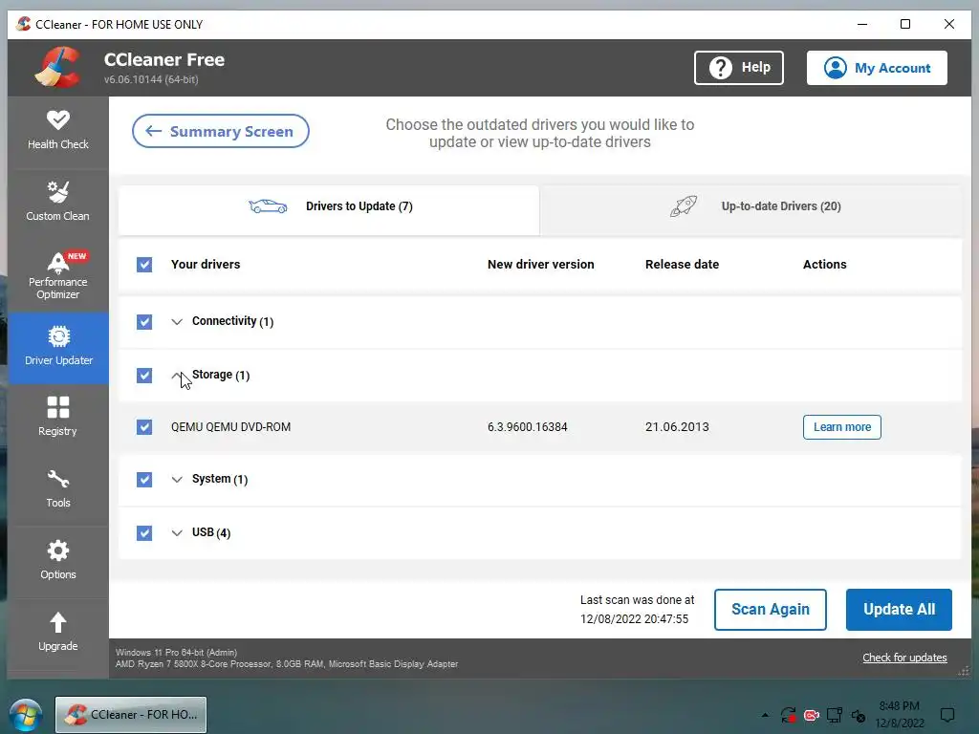Click the version 6.3.9600.16384 value
Image resolution: width=979 pixels, height=734 pixels.
527,427
